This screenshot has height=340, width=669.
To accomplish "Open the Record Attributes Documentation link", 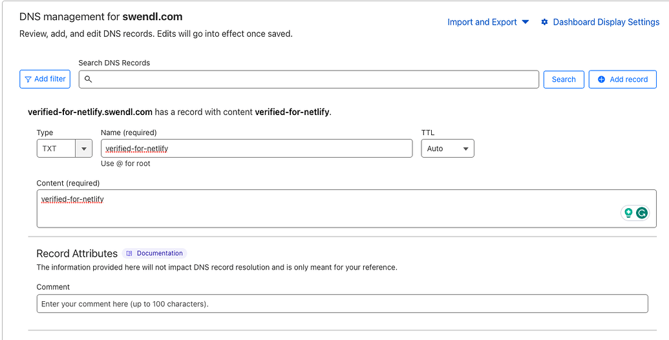I will point(160,253).
